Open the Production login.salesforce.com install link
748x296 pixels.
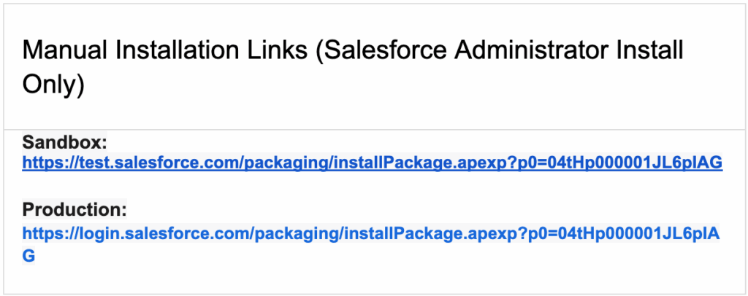coord(373,234)
